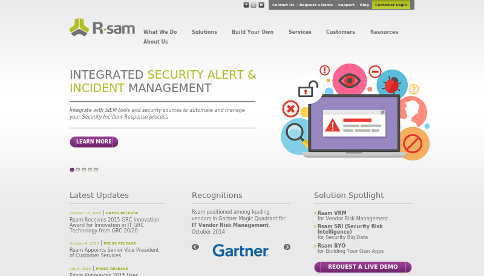Click the October 13, 2015 date

tap(85, 213)
